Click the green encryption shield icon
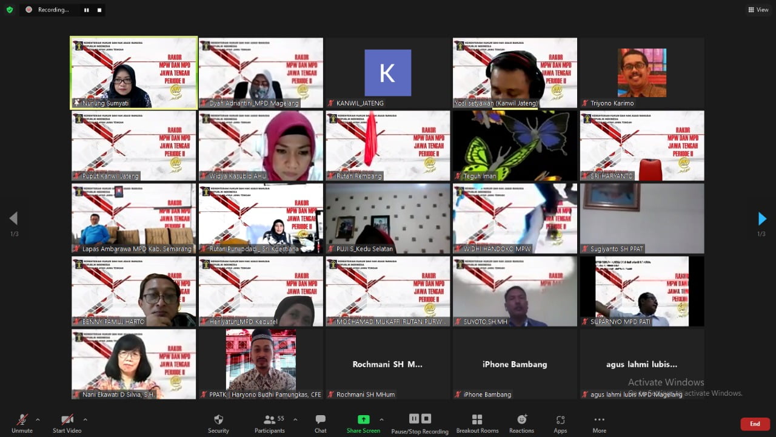The image size is (776, 437). pos(9,10)
